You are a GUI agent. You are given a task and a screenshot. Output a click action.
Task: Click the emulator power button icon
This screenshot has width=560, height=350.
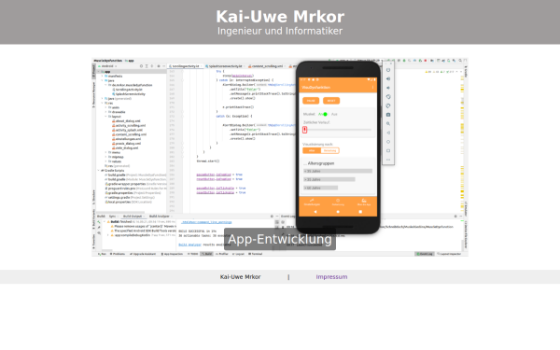pyautogui.click(x=388, y=70)
